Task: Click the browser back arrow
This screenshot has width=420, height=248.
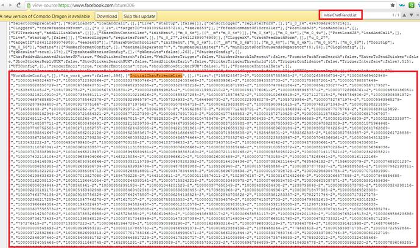Action: click(2, 5)
